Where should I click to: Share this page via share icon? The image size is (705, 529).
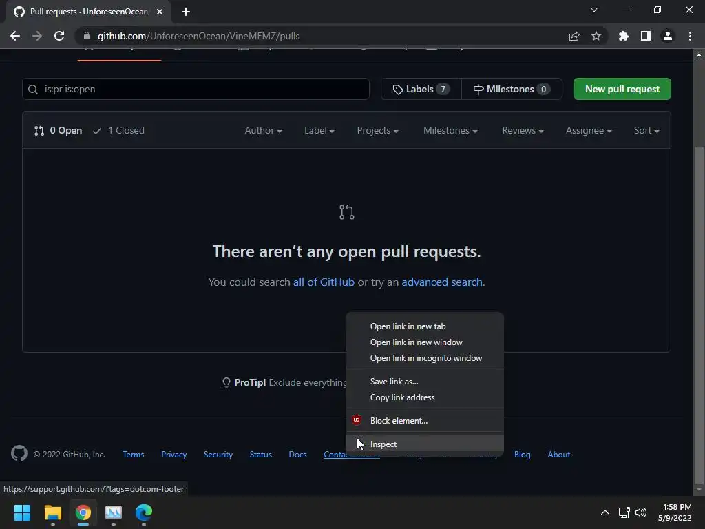coord(574,36)
